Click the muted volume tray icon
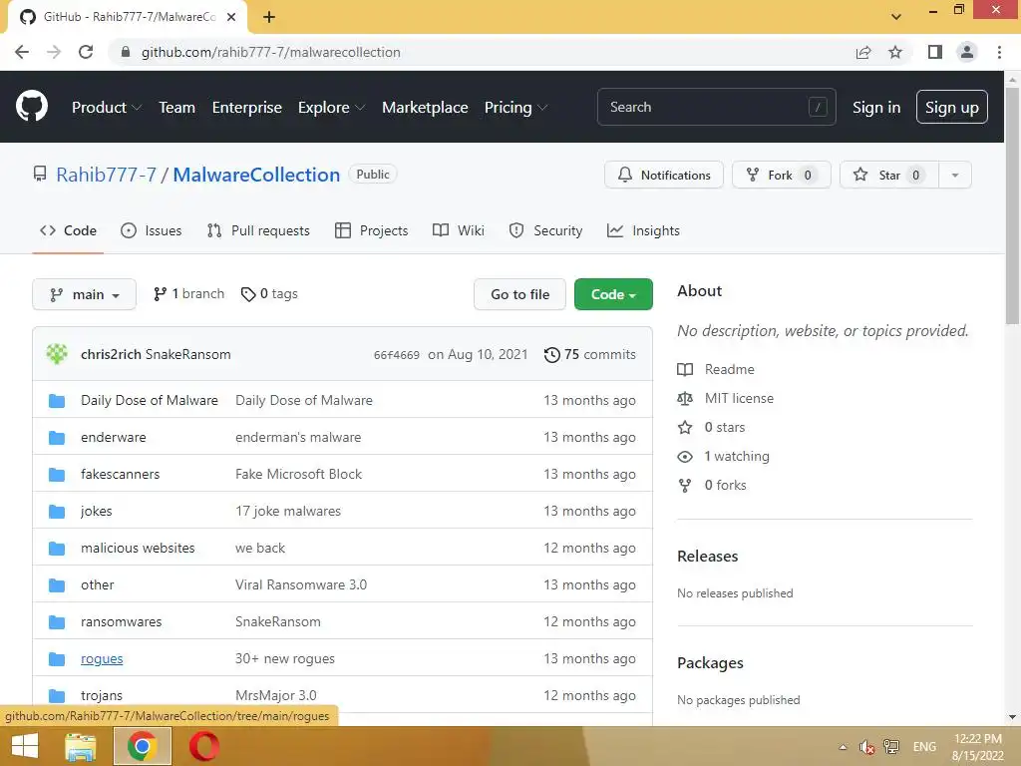Viewport: 1021px width, 766px height. (866, 747)
